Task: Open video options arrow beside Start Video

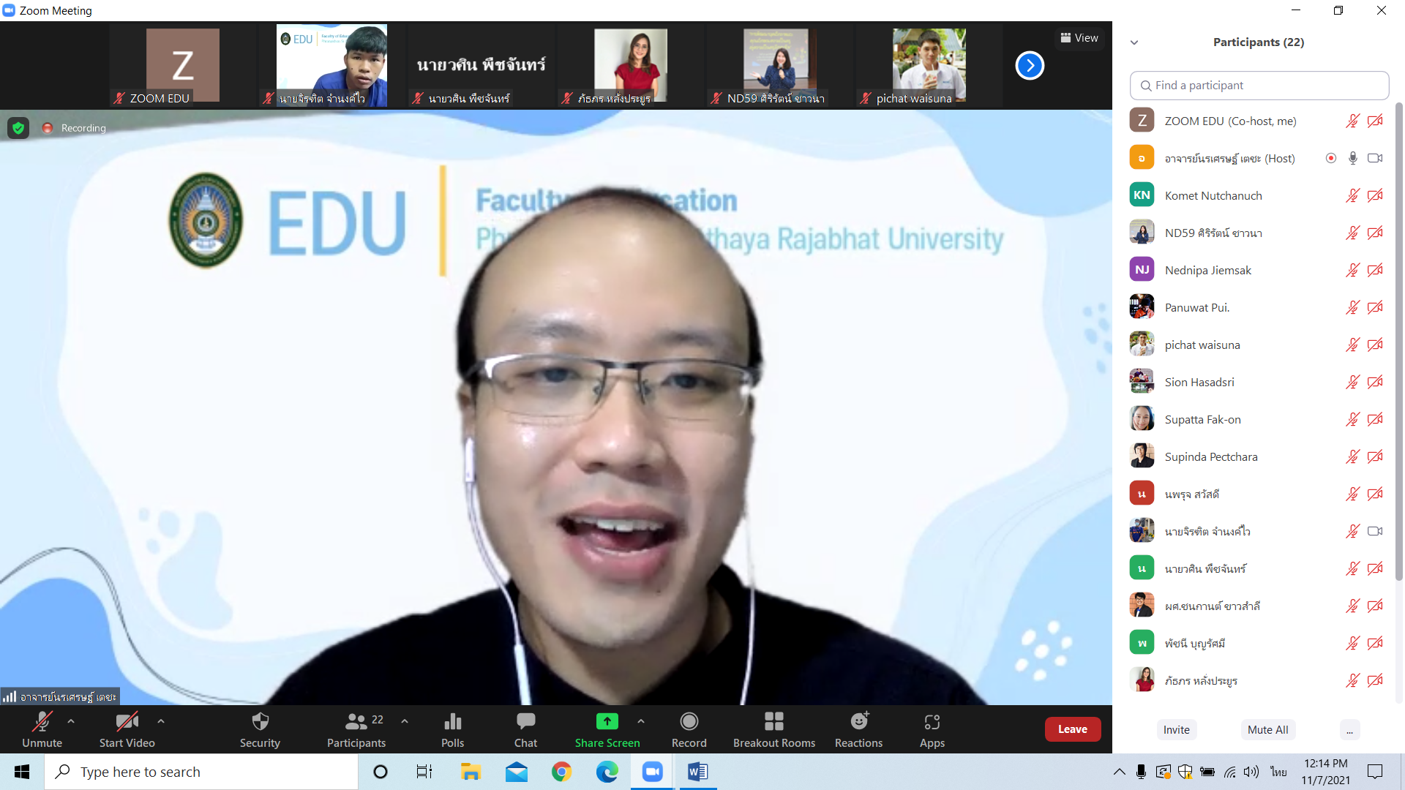Action: [x=161, y=721]
